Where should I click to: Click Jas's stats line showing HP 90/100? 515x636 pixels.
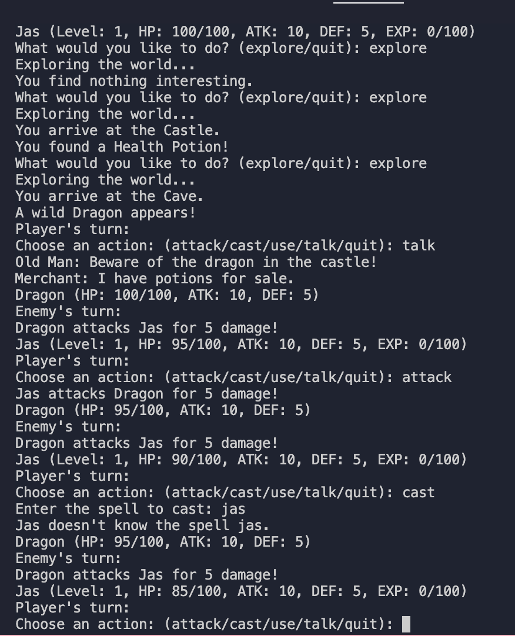[x=241, y=460]
